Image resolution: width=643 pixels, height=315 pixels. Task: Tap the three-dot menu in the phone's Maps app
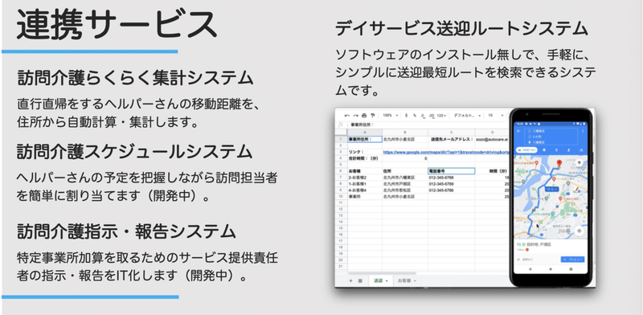(x=582, y=132)
